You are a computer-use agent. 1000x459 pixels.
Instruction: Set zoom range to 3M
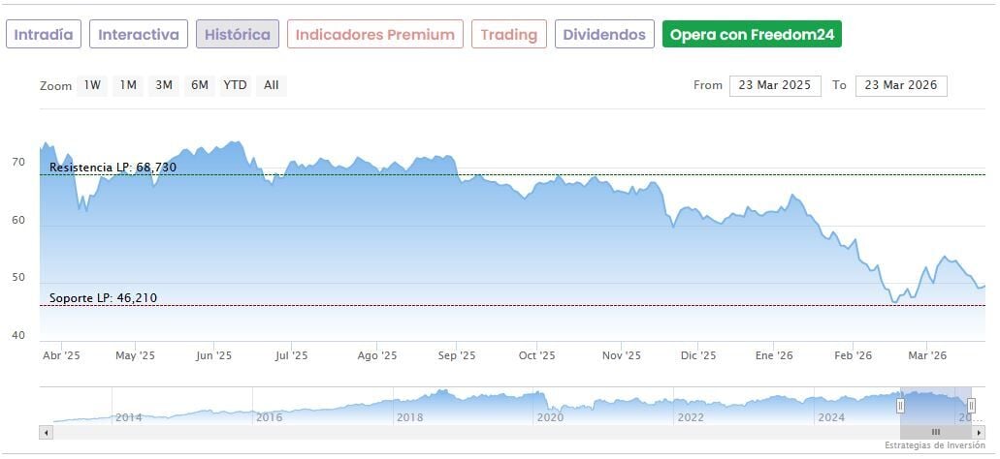click(164, 85)
